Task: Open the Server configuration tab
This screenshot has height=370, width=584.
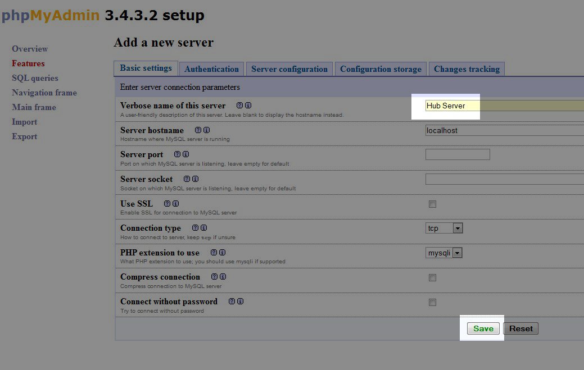Action: tap(289, 69)
